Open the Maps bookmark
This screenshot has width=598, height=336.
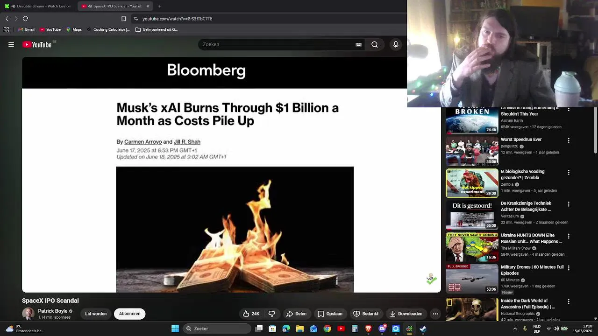click(74, 29)
